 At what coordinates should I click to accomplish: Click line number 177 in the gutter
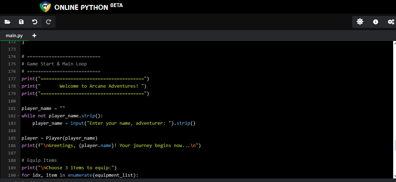[12, 79]
